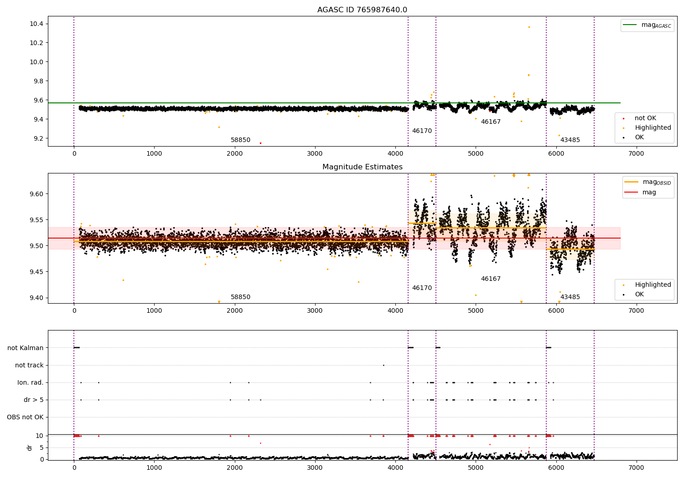This screenshot has width=684, height=478.
Task: Click the title 'AGASC ID 765987640.0'
Action: coord(362,10)
